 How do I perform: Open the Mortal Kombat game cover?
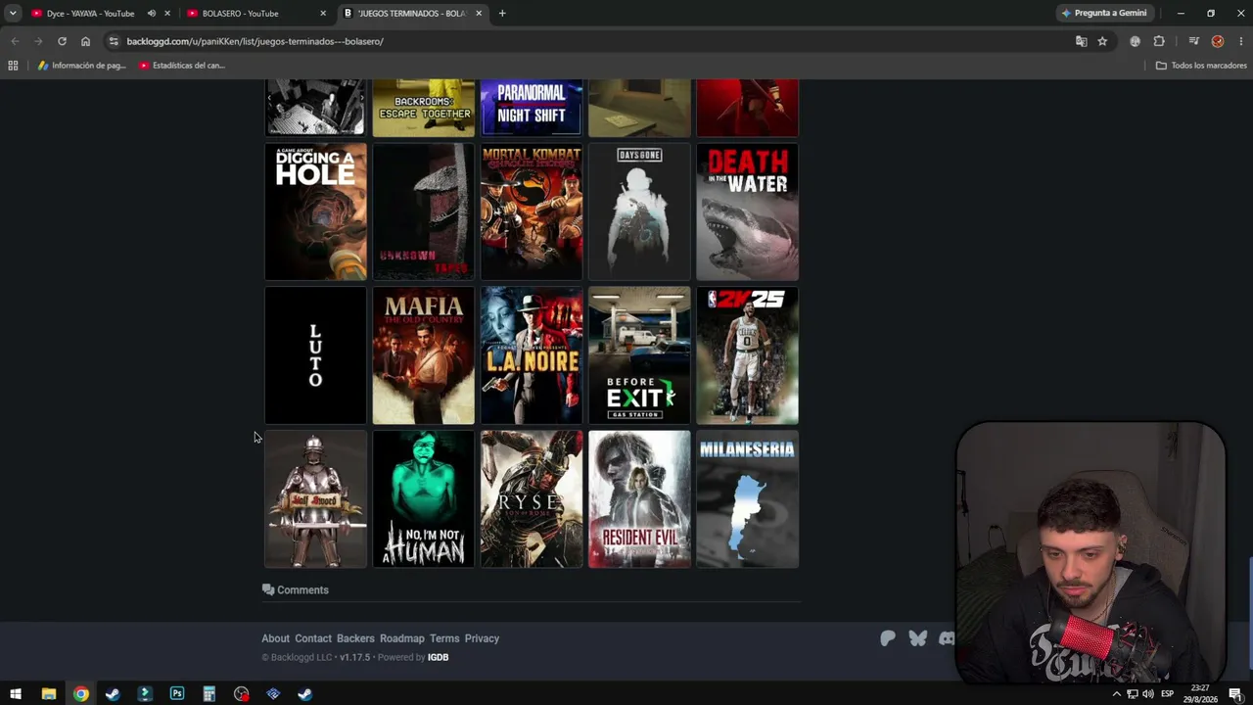(x=532, y=211)
